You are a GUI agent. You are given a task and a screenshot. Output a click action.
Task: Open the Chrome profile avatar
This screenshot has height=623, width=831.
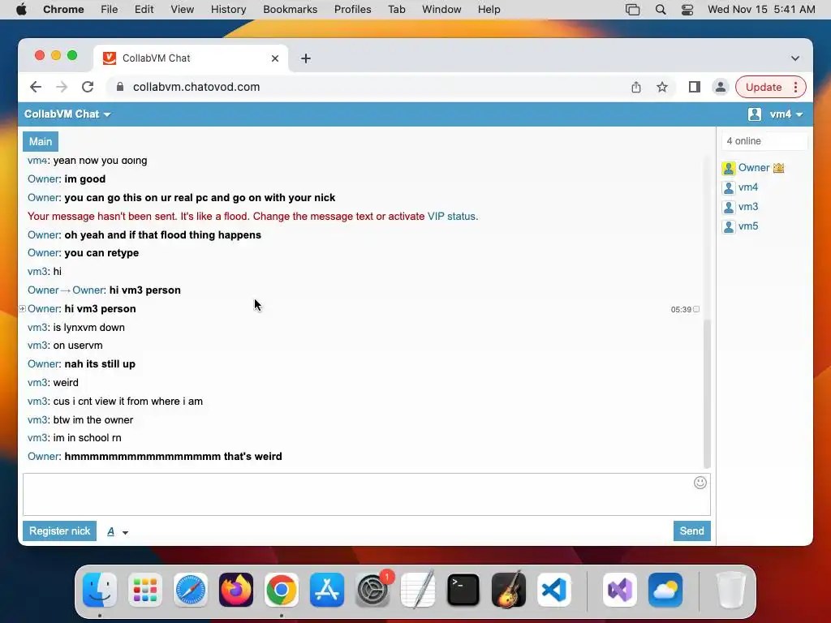721,87
